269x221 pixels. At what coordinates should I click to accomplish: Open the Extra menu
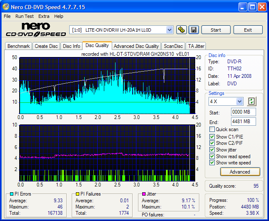[44, 16]
